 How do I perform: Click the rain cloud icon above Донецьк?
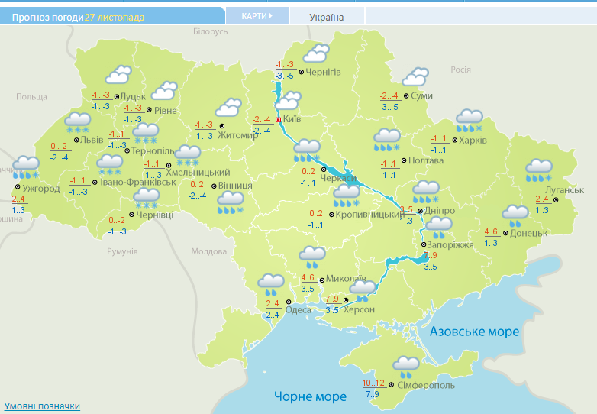pyautogui.click(x=515, y=215)
